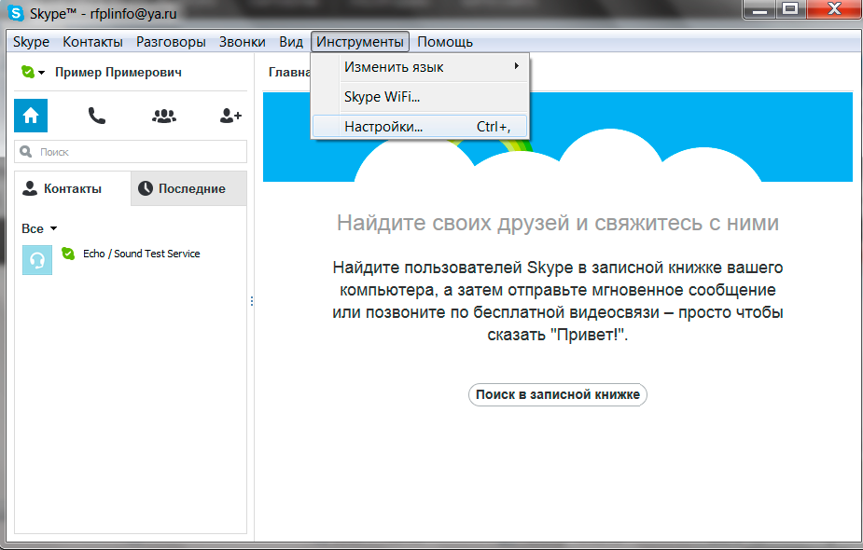
Task: Minimize the Skype window
Action: pos(759,9)
